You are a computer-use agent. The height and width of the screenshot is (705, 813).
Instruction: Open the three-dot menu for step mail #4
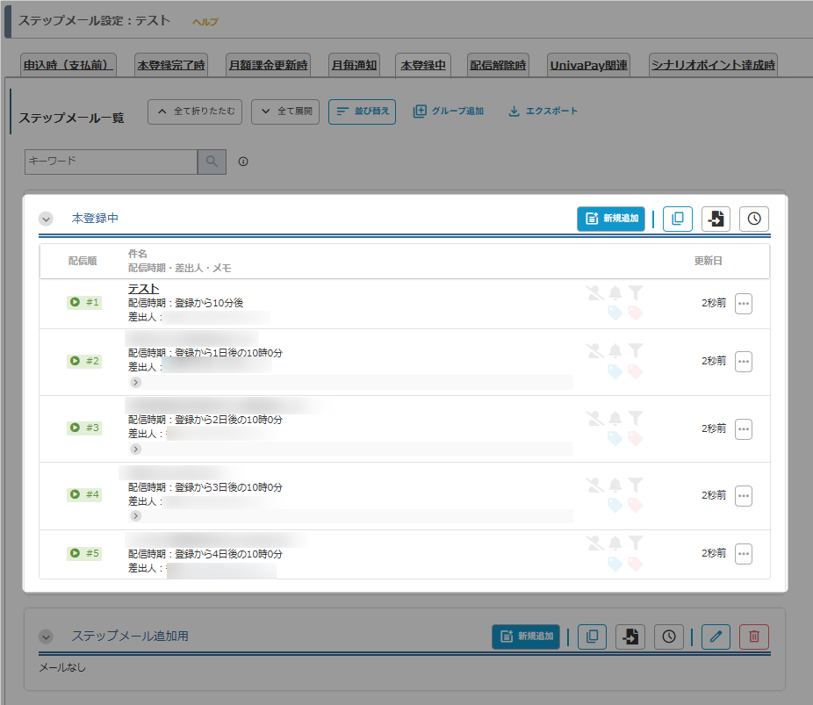(744, 496)
